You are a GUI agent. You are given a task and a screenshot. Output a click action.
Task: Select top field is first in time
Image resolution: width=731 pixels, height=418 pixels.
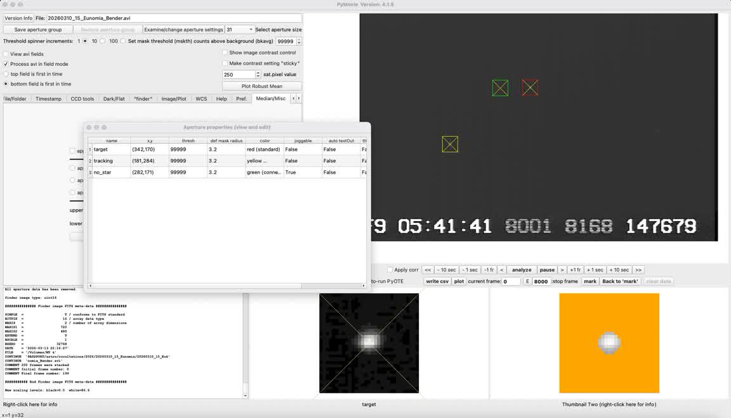(6, 74)
